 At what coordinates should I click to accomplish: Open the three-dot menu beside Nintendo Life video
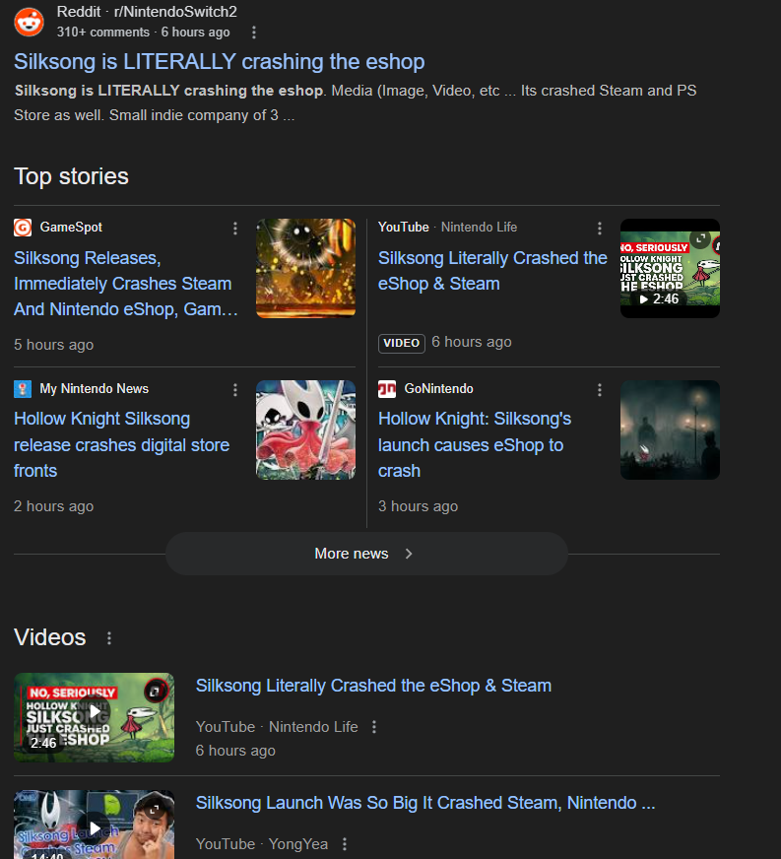pyautogui.click(x=374, y=727)
